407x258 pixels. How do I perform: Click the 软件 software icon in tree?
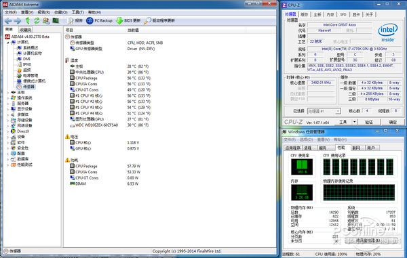14,142
